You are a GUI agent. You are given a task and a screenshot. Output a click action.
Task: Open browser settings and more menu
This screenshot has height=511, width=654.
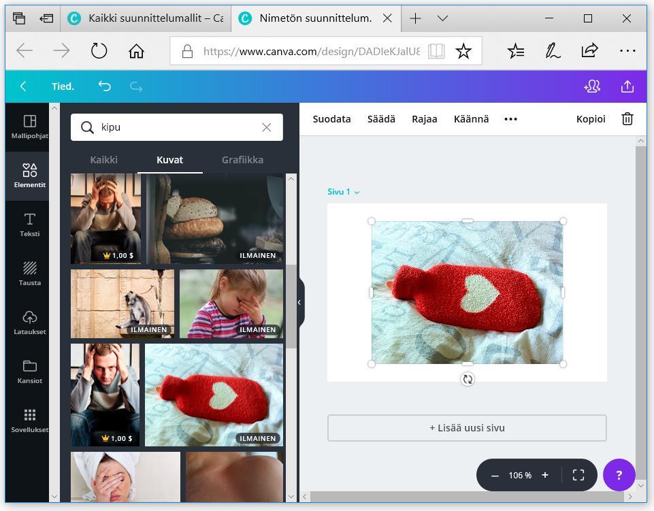(627, 51)
